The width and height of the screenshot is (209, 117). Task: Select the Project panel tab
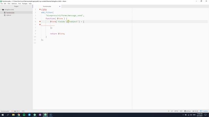pos(16,6)
